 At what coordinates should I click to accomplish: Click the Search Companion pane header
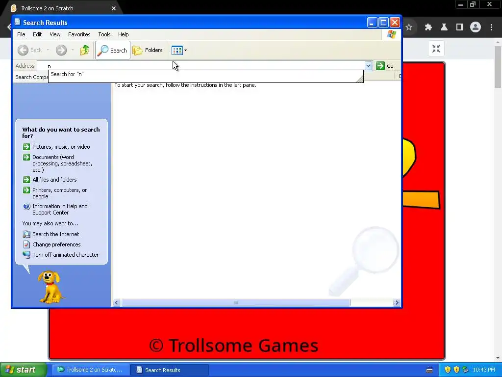(x=31, y=77)
